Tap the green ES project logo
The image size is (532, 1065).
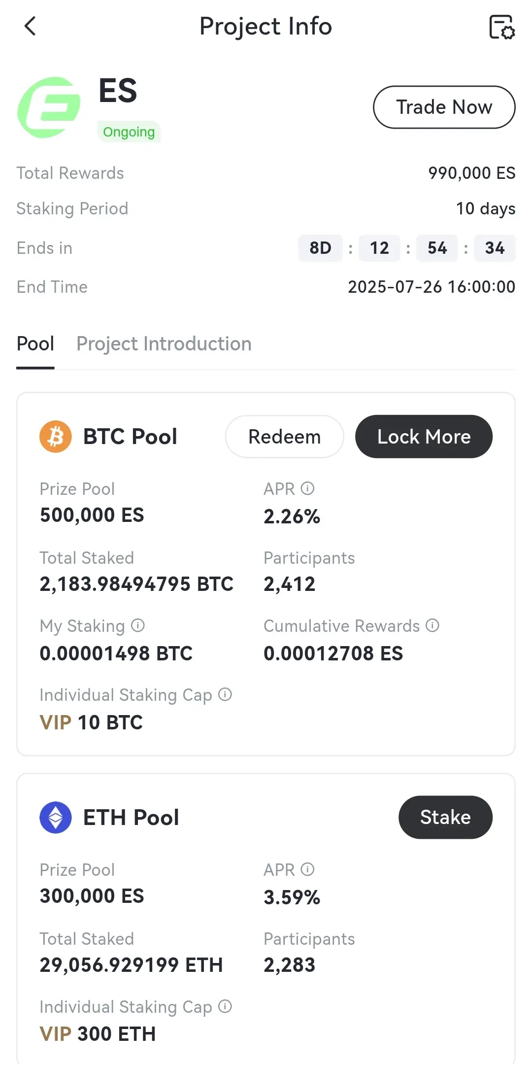point(49,107)
